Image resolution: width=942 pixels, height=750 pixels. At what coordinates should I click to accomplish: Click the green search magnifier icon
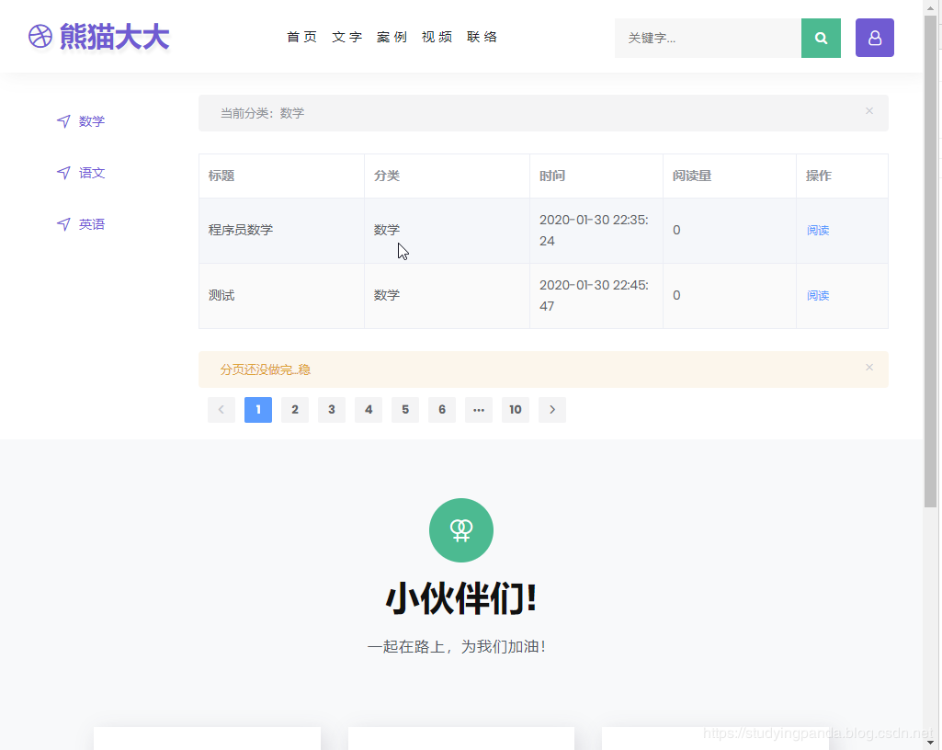[x=820, y=38]
